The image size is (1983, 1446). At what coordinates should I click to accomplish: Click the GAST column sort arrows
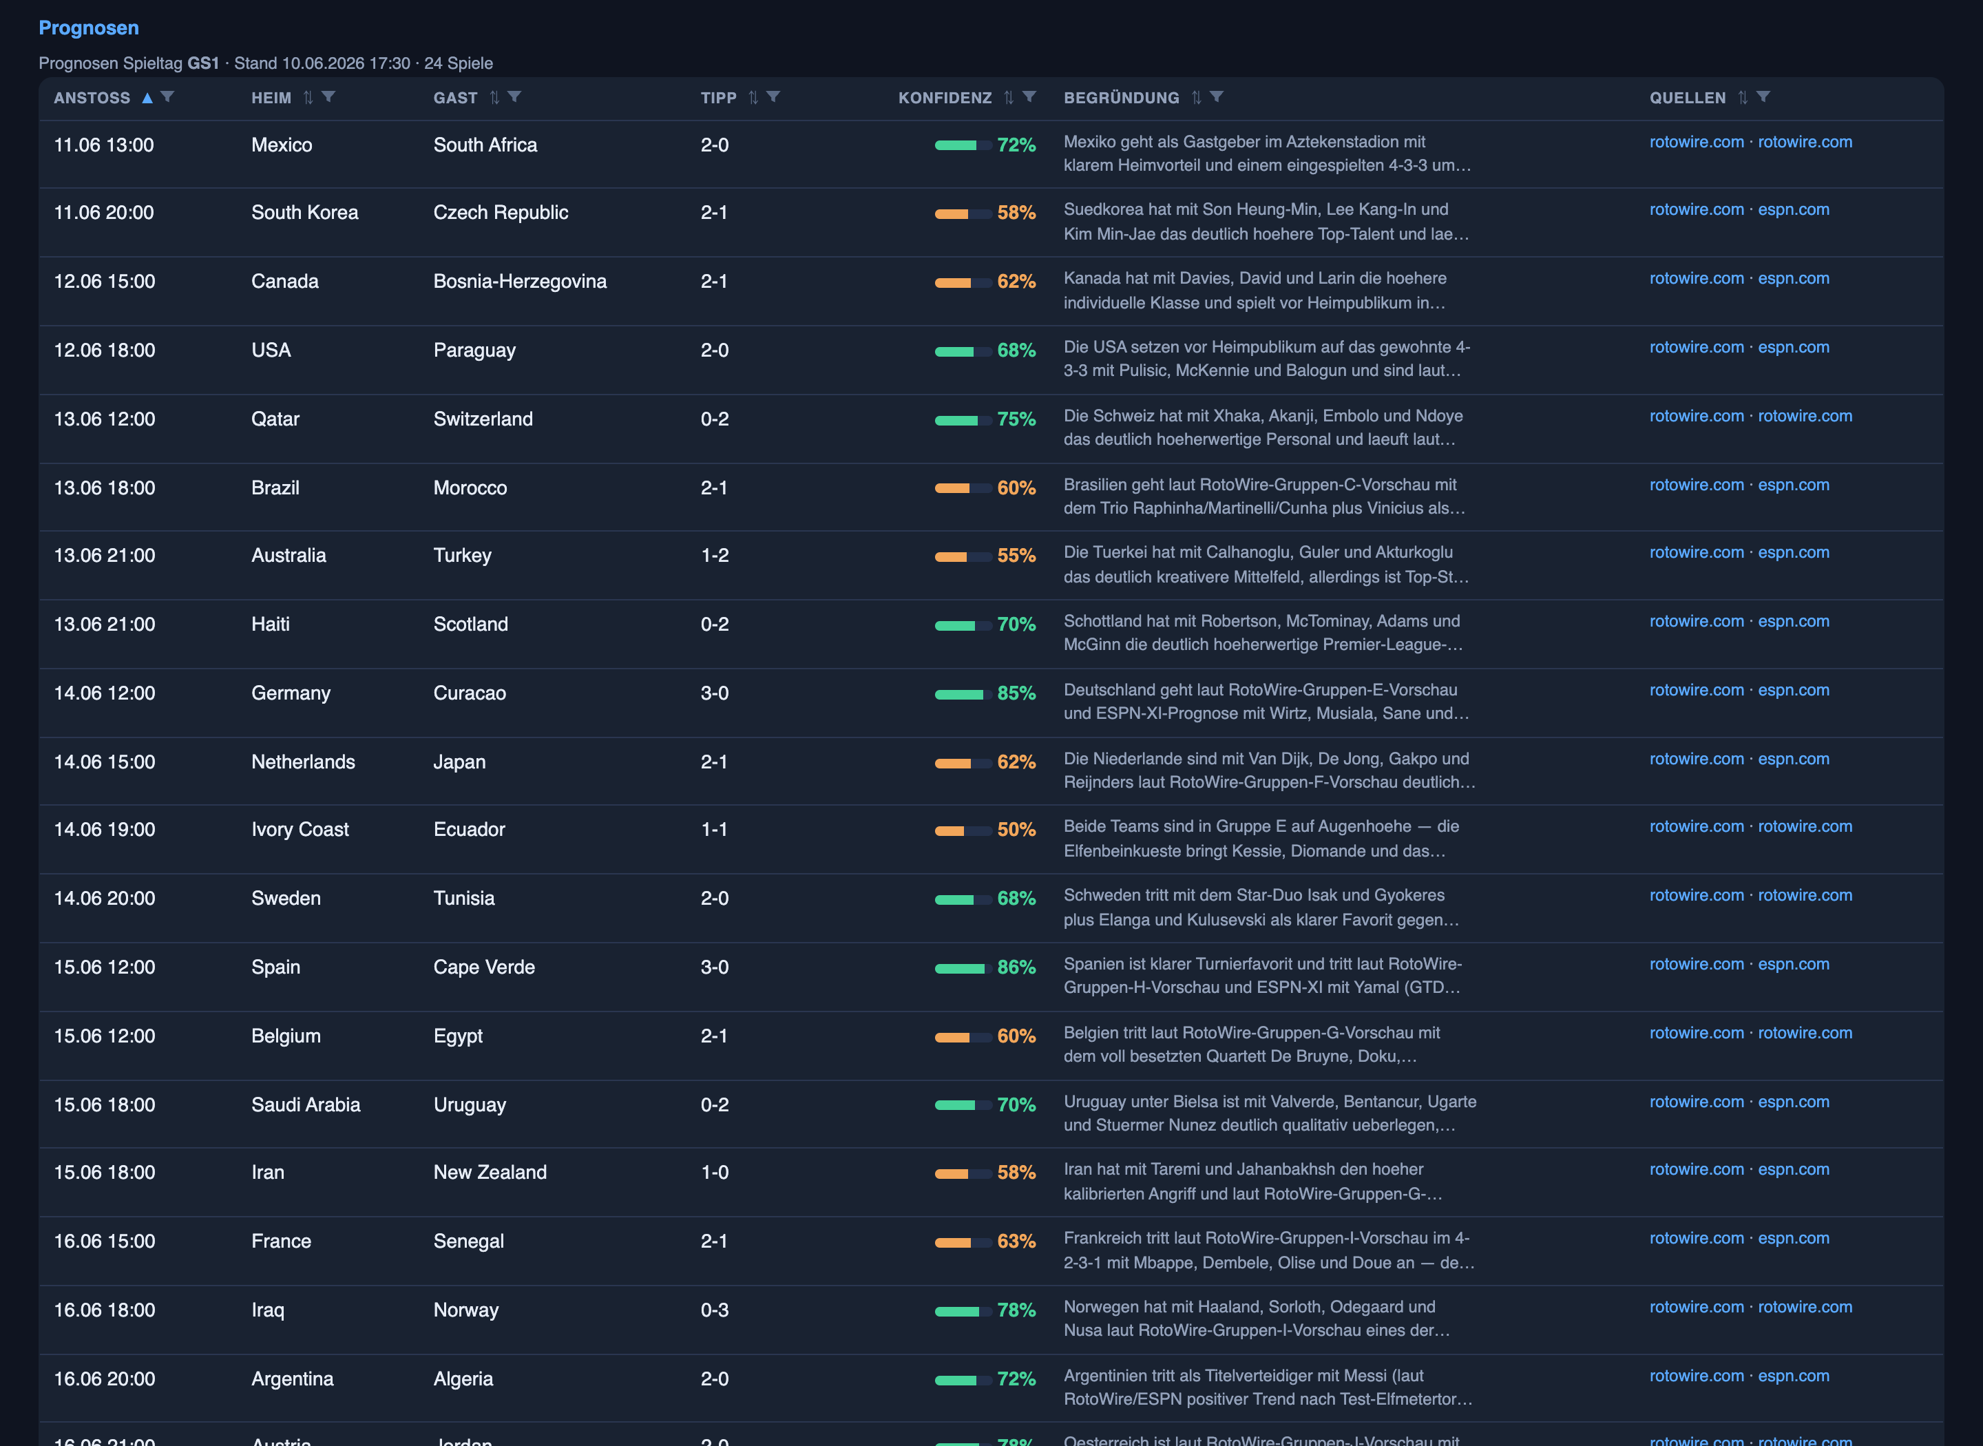pyautogui.click(x=494, y=98)
